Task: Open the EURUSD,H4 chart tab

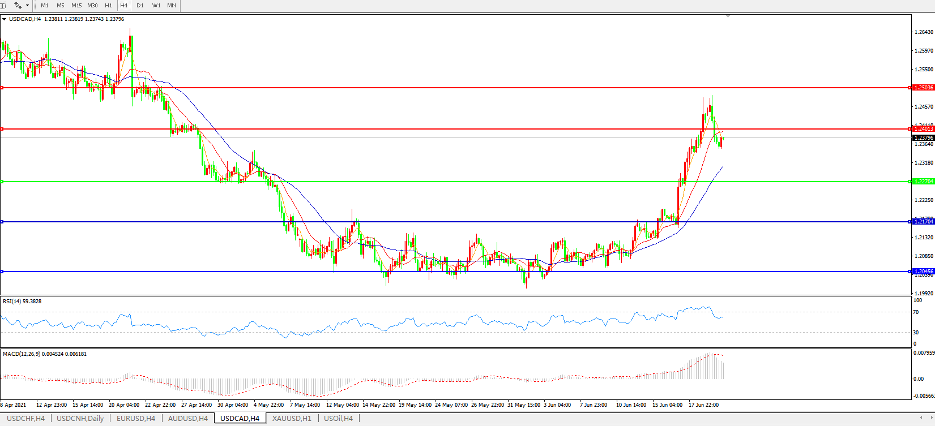Action: [x=136, y=419]
